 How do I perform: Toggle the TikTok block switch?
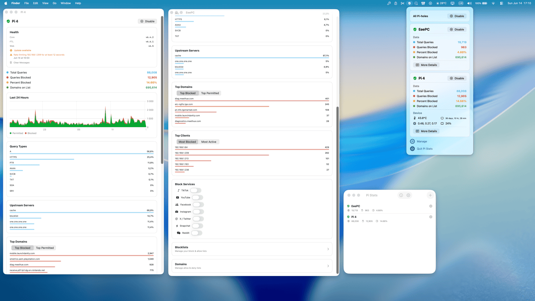click(x=196, y=190)
